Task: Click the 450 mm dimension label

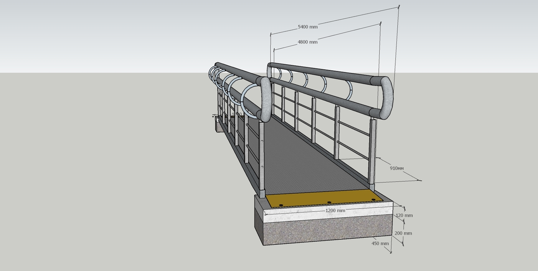Action: pos(380,243)
